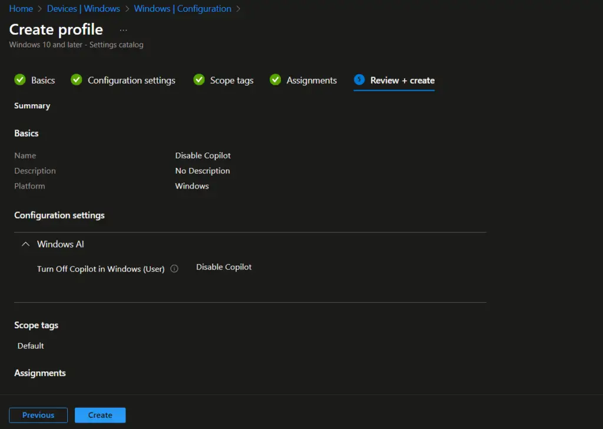
Task: Switch to the Basics tab
Action: pos(41,80)
